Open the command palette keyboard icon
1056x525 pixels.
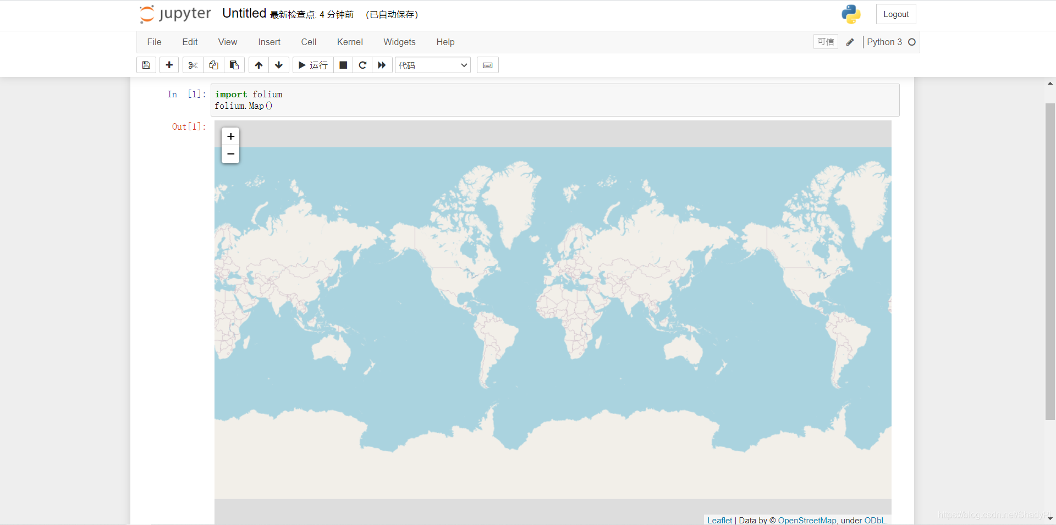(488, 65)
